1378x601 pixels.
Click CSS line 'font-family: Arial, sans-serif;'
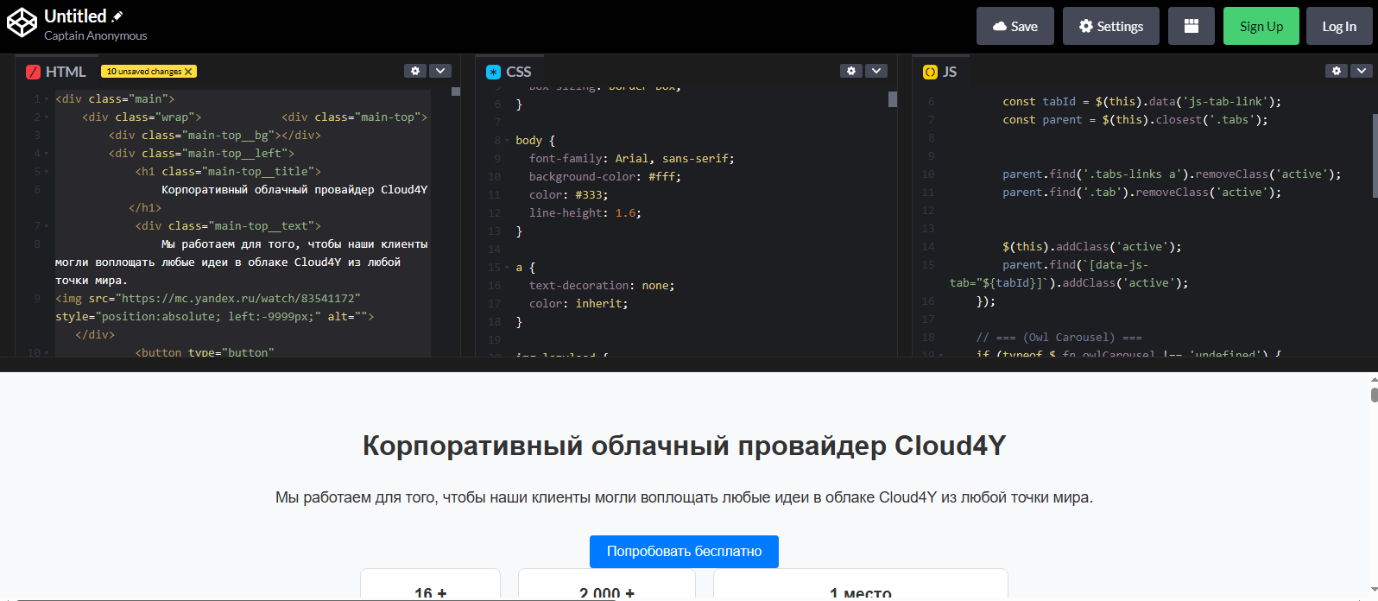(x=631, y=159)
